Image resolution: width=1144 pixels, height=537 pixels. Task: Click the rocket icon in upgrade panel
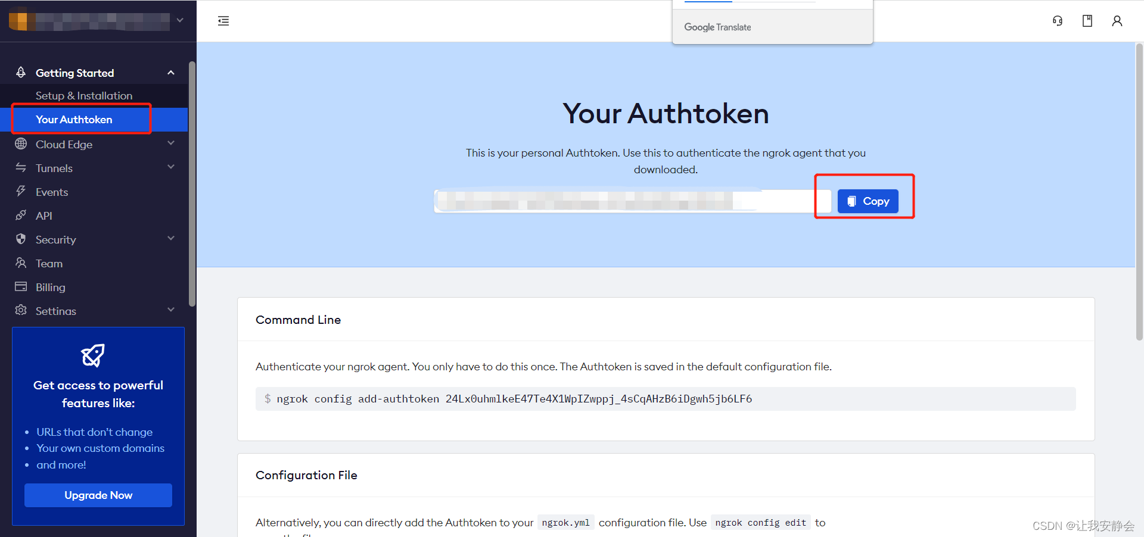click(x=93, y=355)
